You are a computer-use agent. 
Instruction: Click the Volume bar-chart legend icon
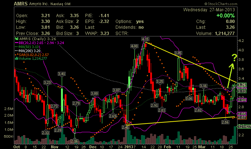pyautogui.click(x=16, y=58)
